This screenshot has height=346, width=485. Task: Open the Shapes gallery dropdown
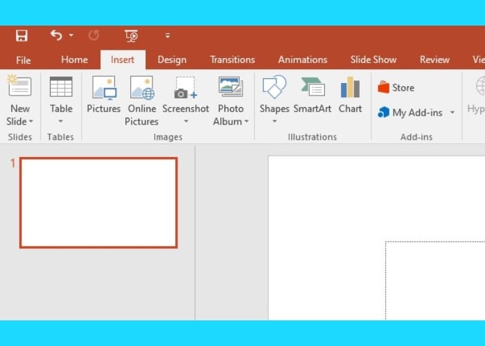pyautogui.click(x=274, y=122)
